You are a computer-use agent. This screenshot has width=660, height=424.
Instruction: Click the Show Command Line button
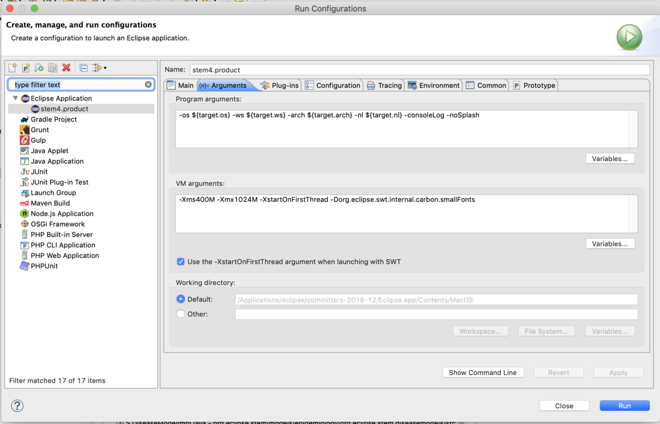click(x=482, y=372)
